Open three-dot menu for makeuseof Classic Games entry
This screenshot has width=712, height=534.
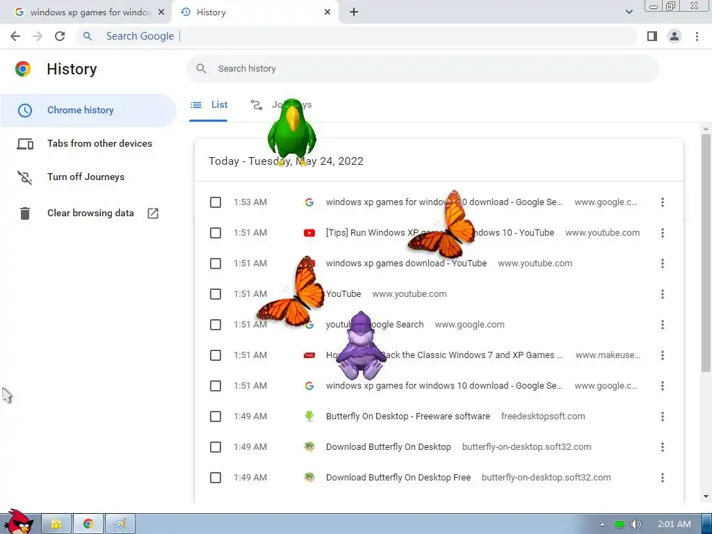(663, 355)
